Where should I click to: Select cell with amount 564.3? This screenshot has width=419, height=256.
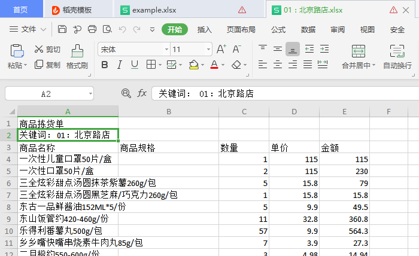[x=344, y=231]
